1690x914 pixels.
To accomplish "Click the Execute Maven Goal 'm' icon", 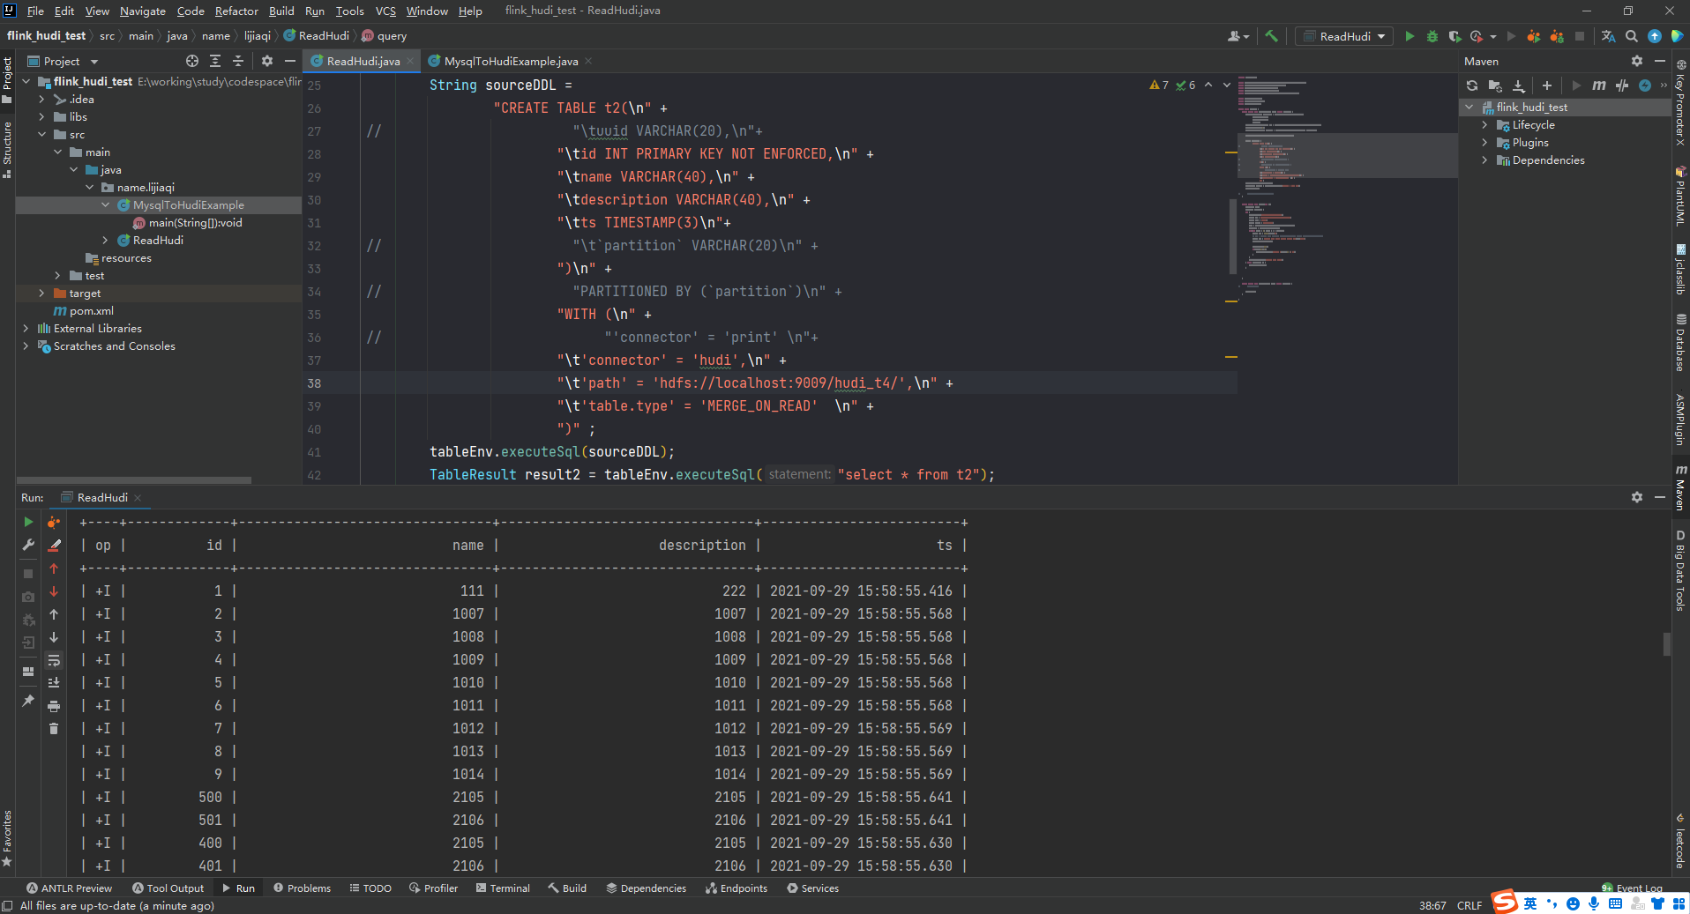I will point(1599,85).
